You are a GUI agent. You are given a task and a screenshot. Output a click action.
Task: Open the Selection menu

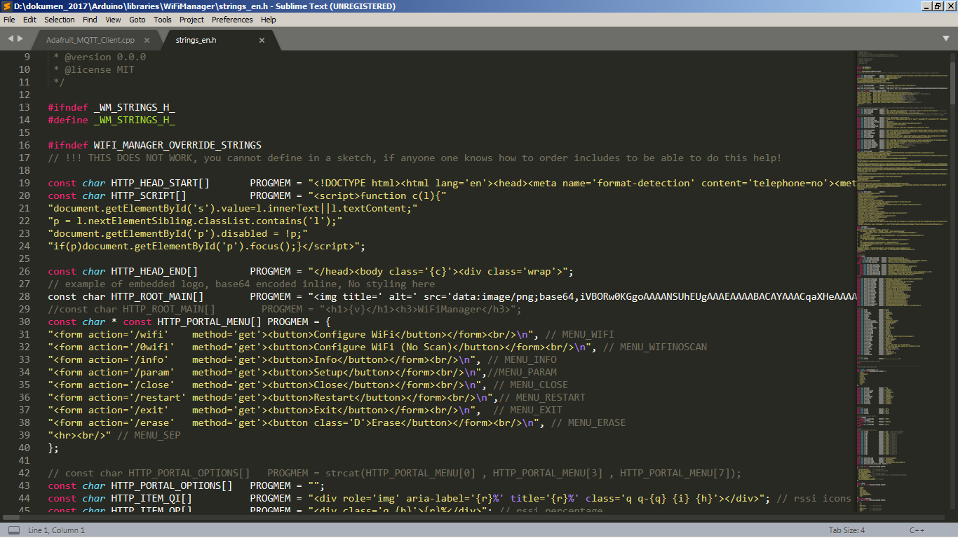tap(60, 20)
